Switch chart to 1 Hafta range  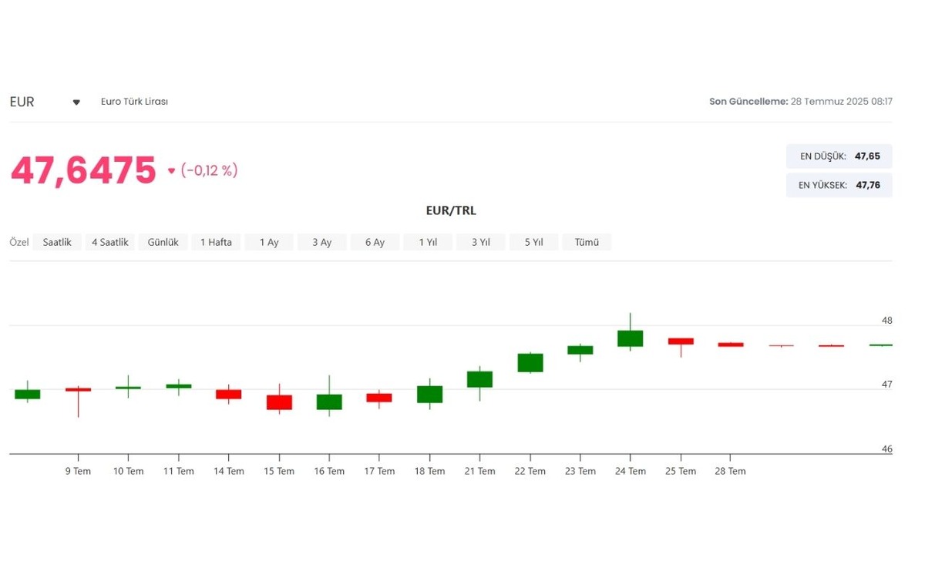pyautogui.click(x=217, y=242)
